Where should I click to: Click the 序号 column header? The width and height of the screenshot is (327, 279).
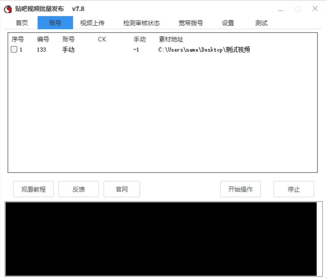(18, 39)
